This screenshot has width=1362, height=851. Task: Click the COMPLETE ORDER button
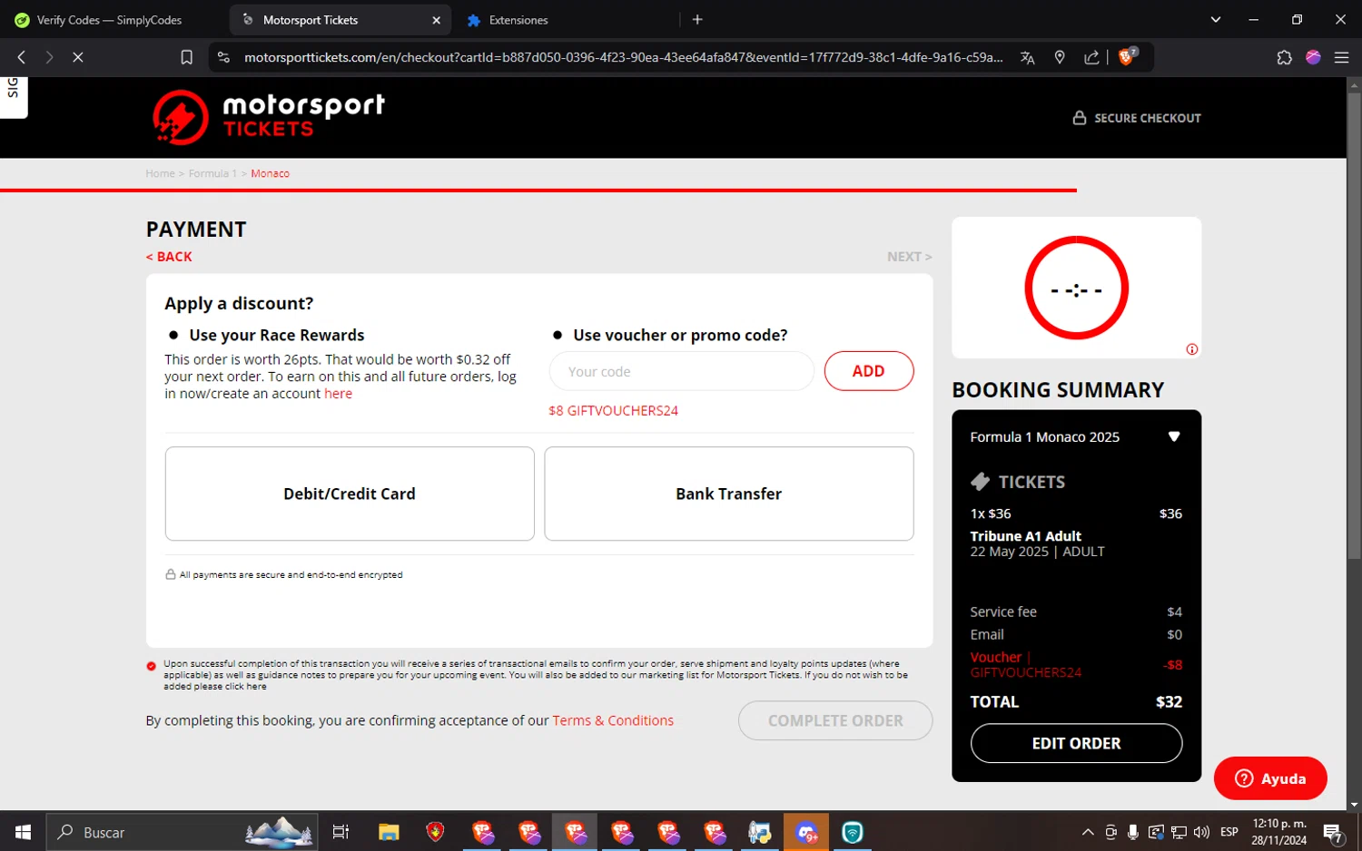tap(835, 720)
